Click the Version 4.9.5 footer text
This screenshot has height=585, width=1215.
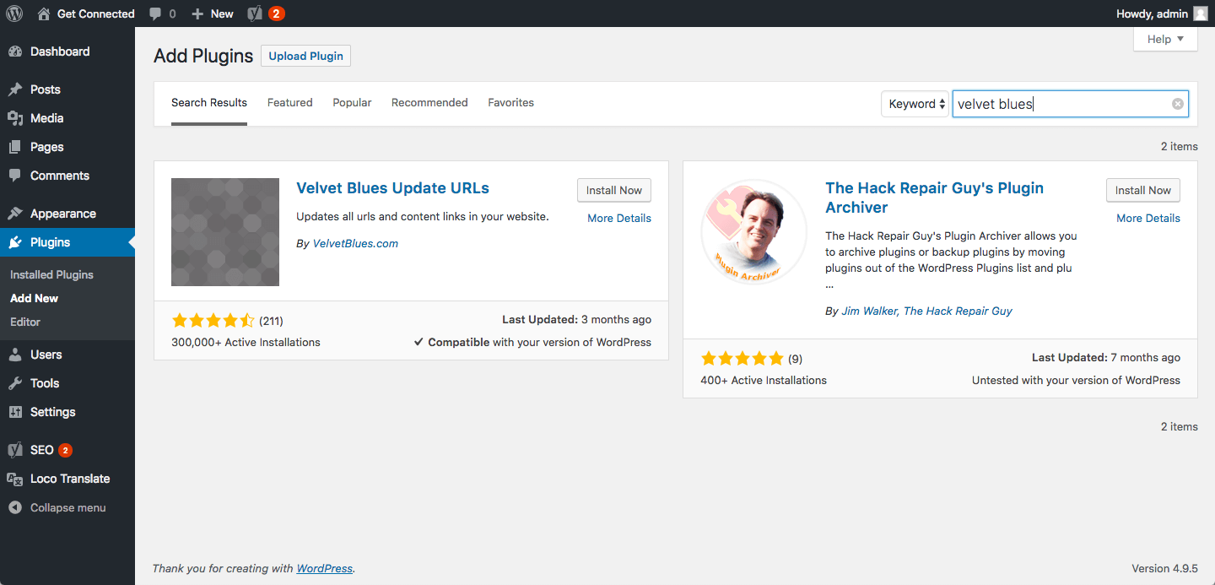(1165, 568)
